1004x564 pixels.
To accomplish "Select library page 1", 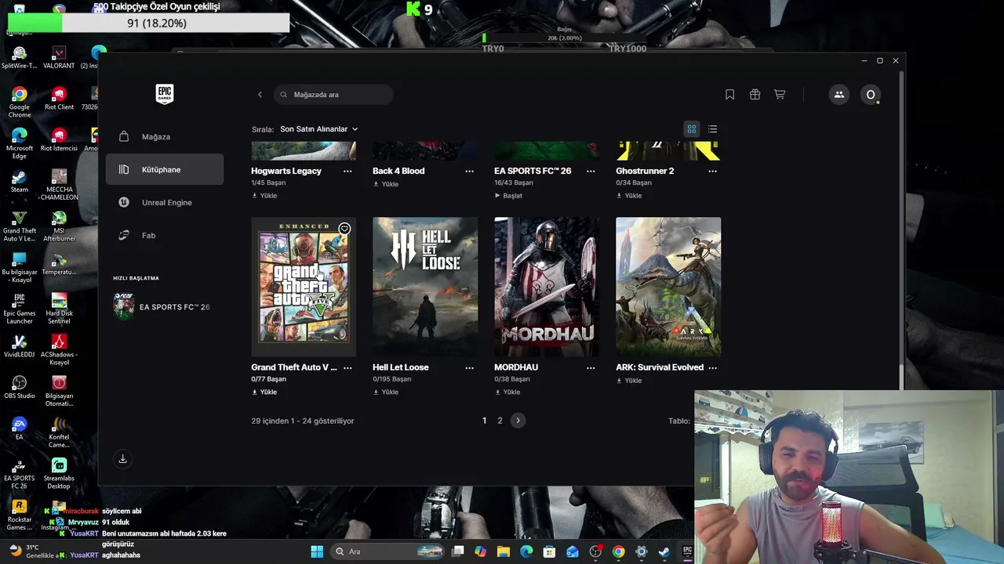I will (x=484, y=421).
